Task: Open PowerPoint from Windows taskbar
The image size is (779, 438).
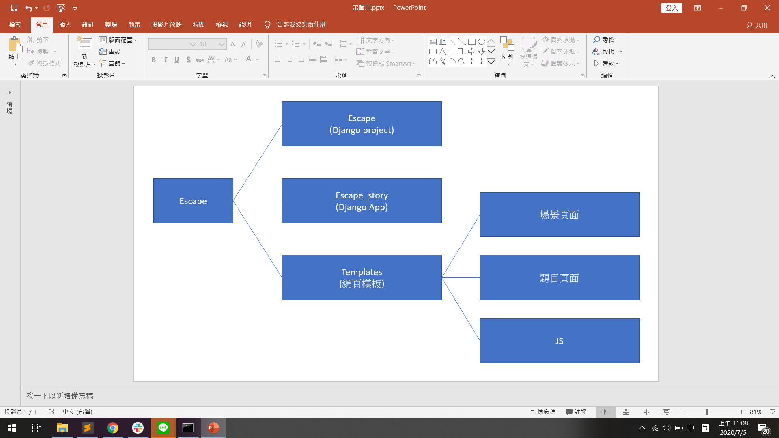Action: [x=213, y=427]
